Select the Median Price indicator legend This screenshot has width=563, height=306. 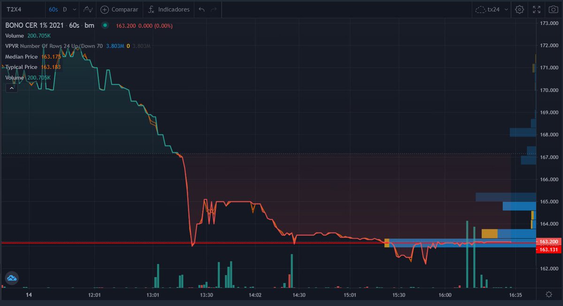[22, 57]
